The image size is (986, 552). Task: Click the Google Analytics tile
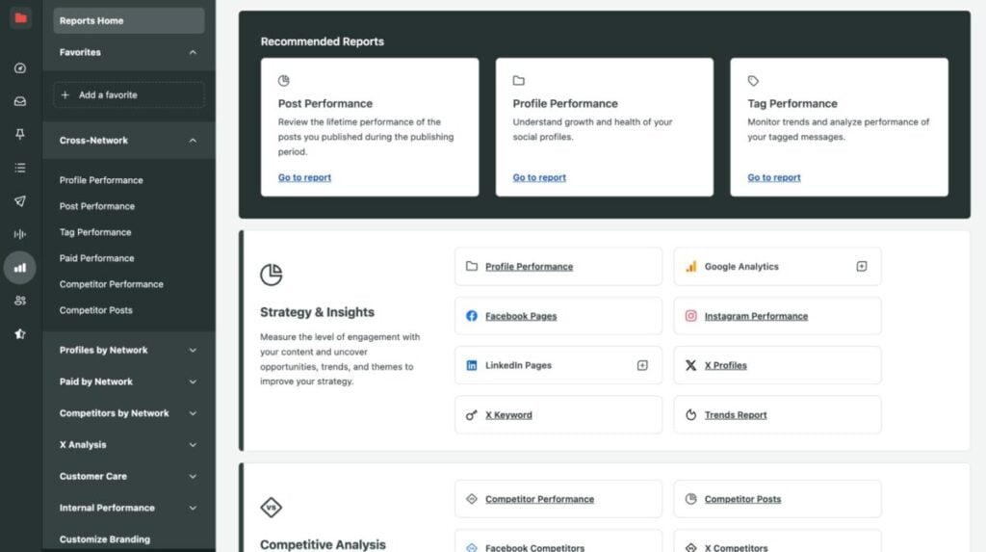(x=777, y=266)
